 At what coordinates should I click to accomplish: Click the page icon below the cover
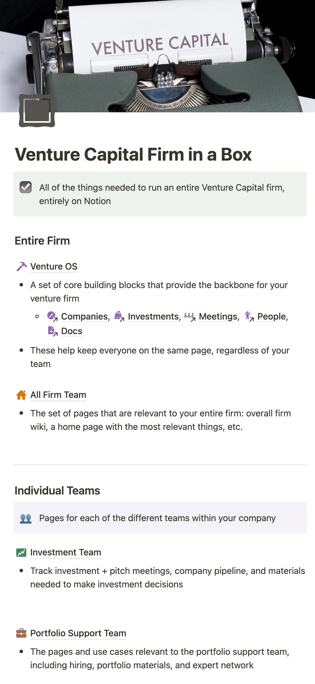[37, 111]
